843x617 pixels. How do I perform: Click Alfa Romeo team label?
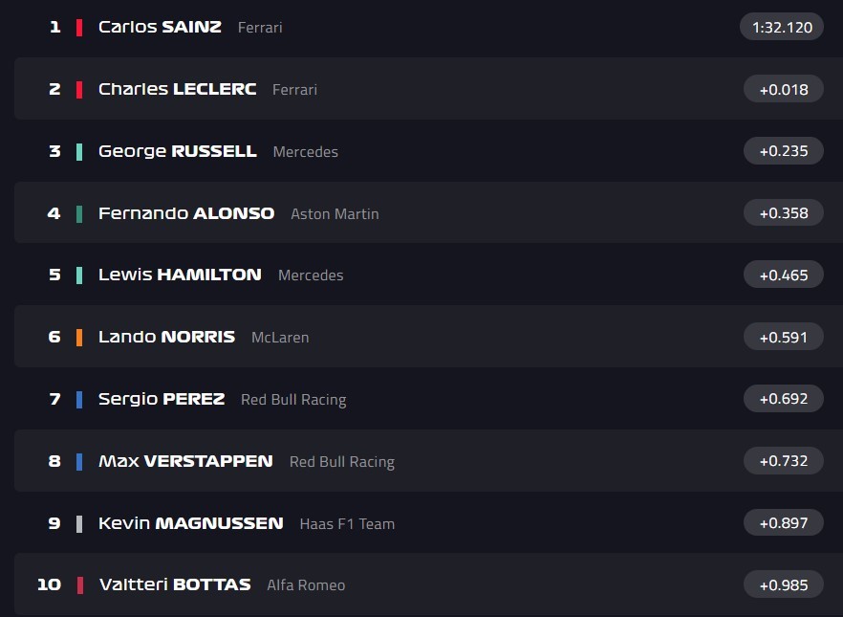click(x=306, y=585)
